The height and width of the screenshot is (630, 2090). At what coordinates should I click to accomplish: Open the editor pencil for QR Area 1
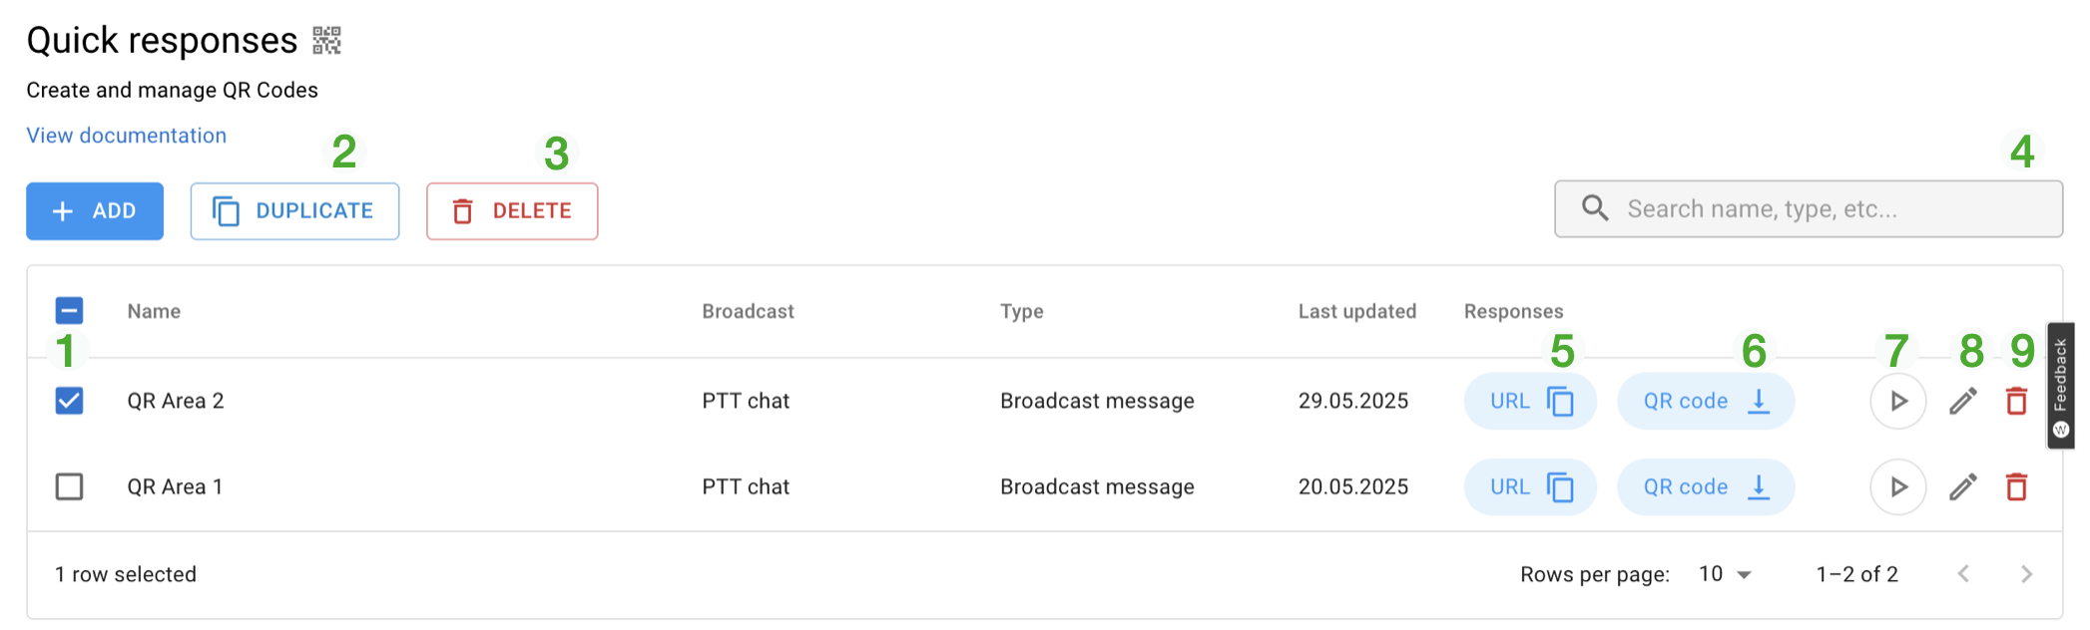[x=1962, y=486]
